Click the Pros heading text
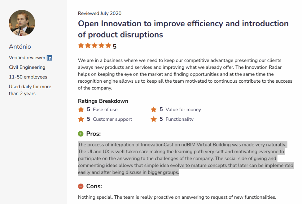The image size is (302, 204). pos(93,134)
